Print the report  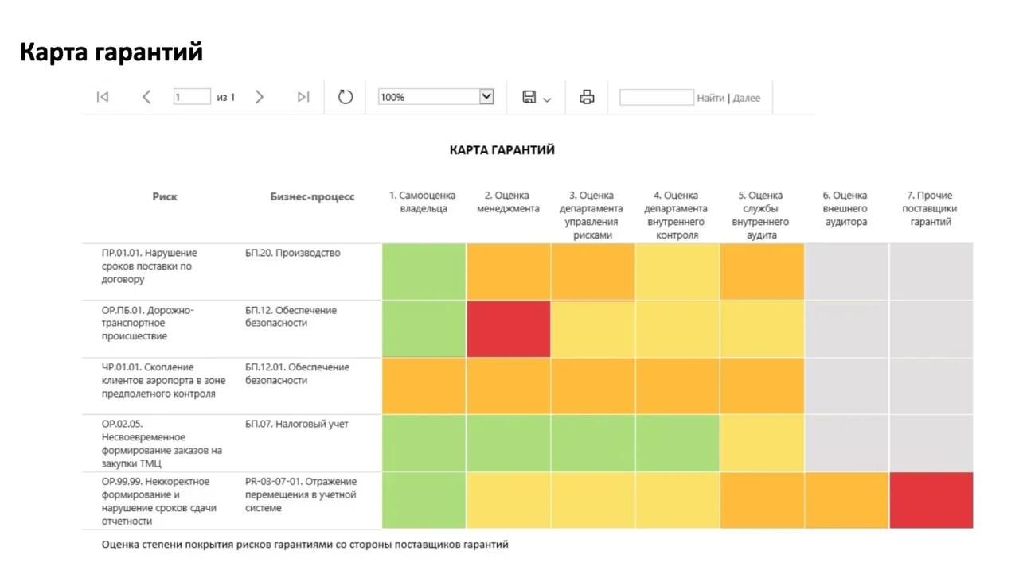[x=587, y=97]
